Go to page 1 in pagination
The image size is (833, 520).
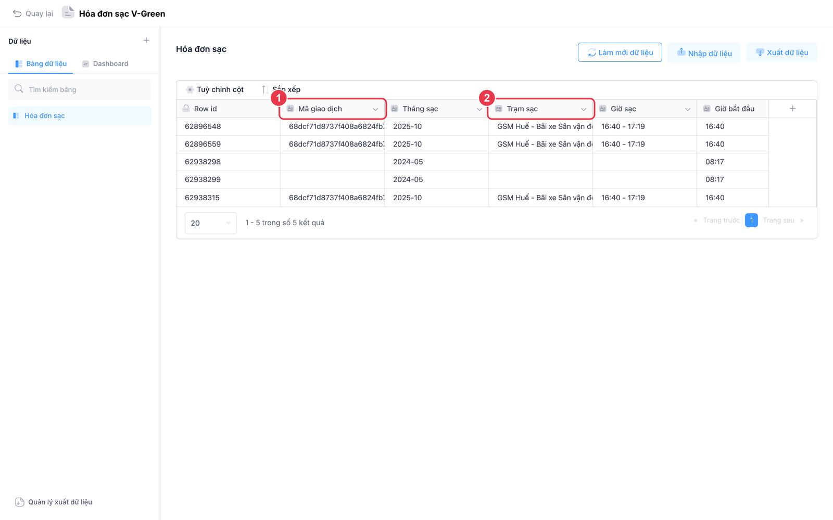[751, 220]
